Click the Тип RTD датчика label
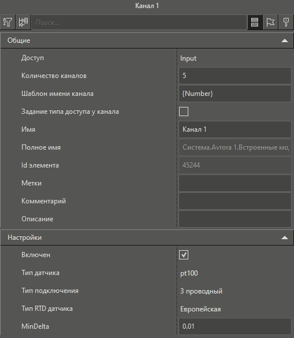The width and height of the screenshot is (294, 338). [x=47, y=309]
